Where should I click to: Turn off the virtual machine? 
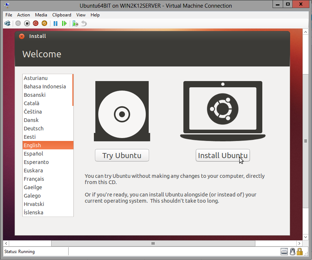tap(27, 23)
